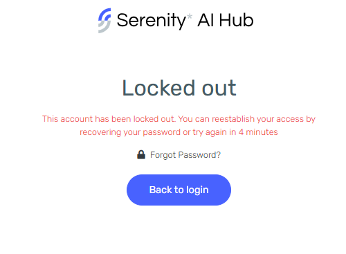Image resolution: width=346 pixels, height=254 pixels.
Task: Click the number 4 in the red message
Action: [x=241, y=132]
